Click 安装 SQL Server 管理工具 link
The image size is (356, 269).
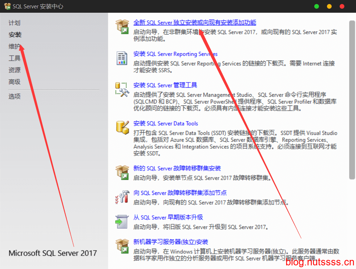coord(165,85)
